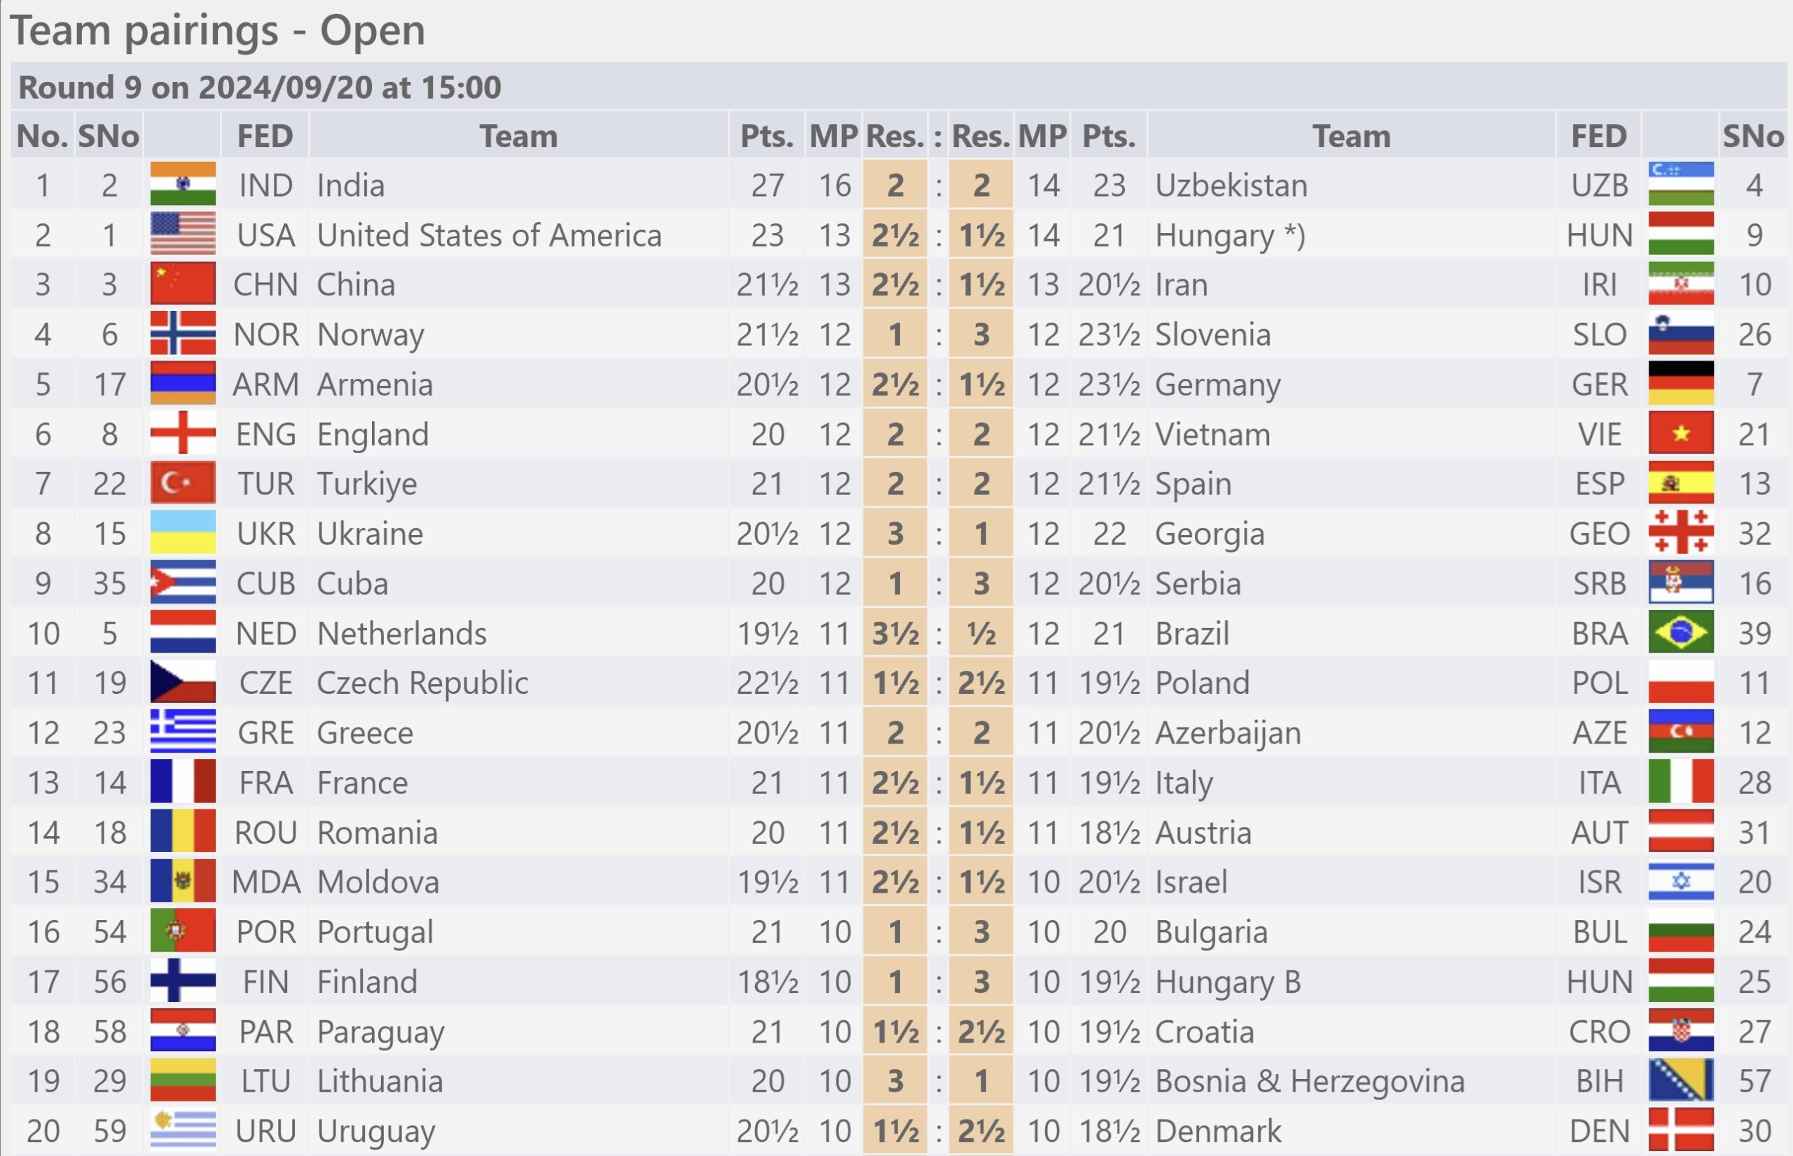
Task: Click the India flag icon
Action: click(x=183, y=184)
